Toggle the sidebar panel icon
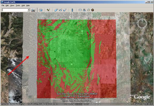This screenshot has height=106, width=154. [41, 10]
